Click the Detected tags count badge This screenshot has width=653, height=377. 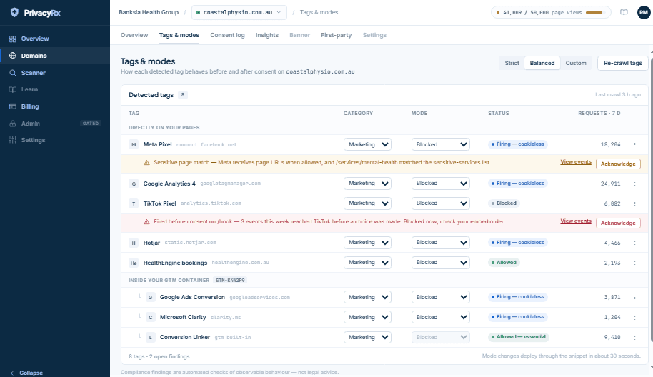tap(182, 95)
